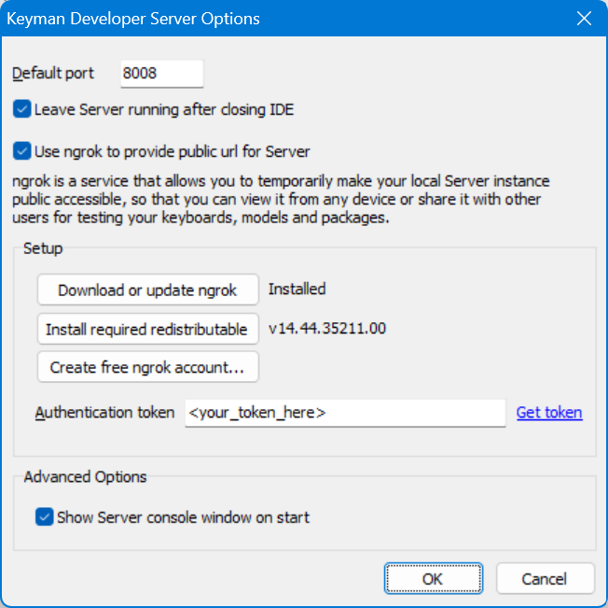Open Create free ngrok account

pos(147,367)
